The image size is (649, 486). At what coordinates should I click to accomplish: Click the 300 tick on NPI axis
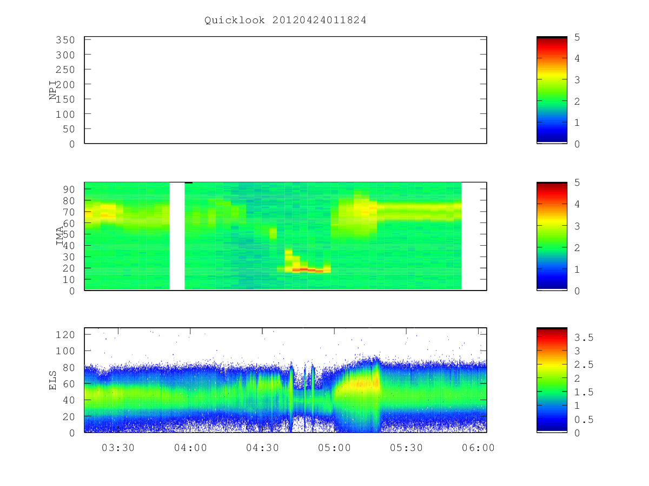[65, 55]
